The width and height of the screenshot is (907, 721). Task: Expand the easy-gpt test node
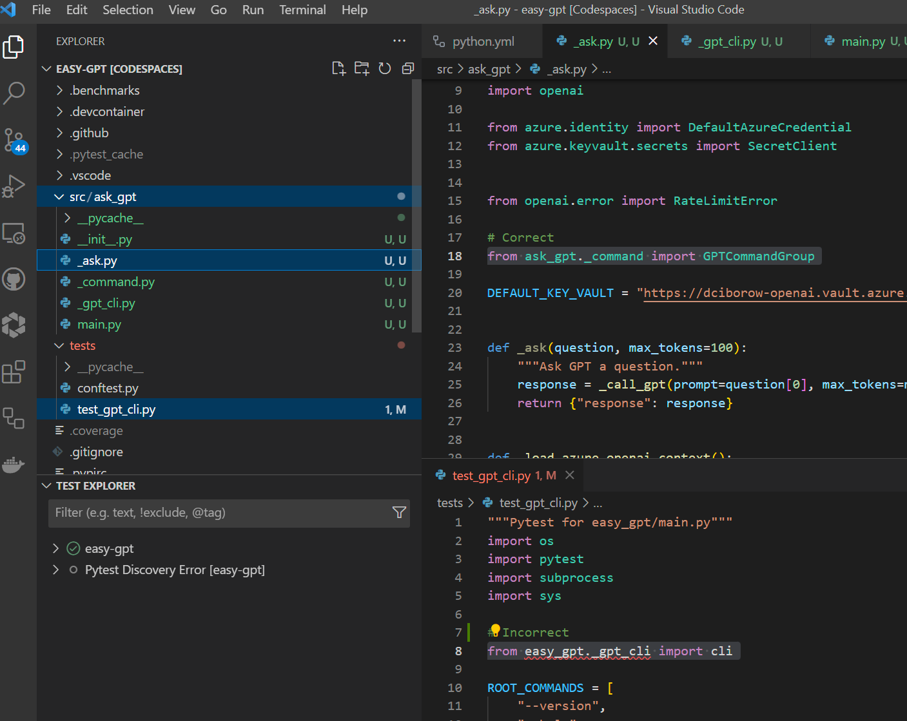pos(56,548)
